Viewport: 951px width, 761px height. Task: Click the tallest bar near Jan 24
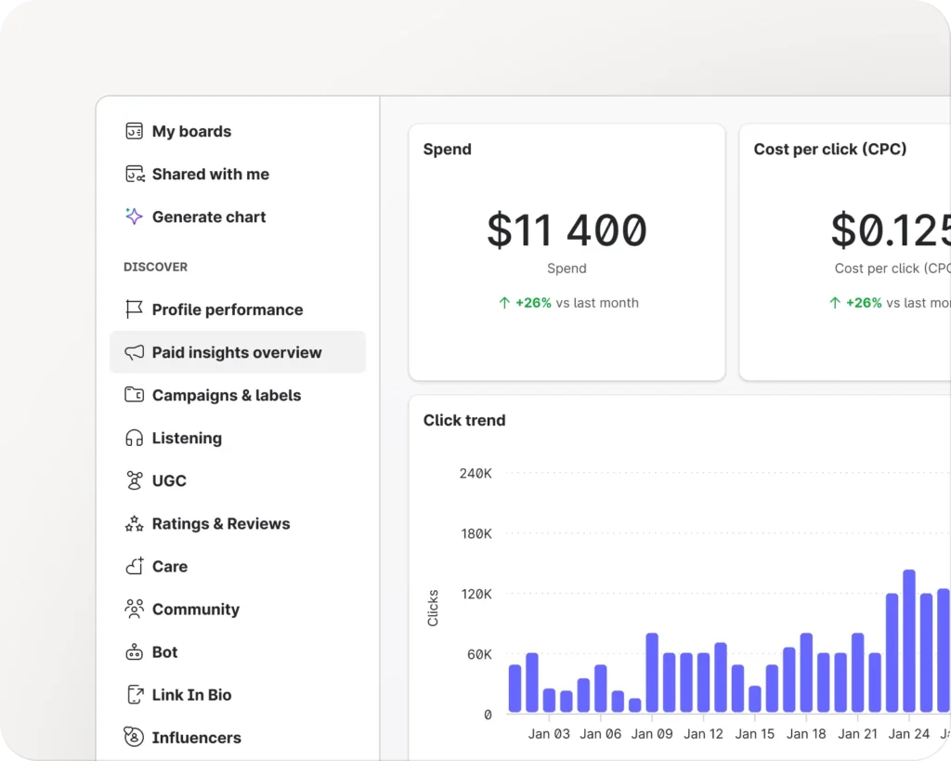[x=908, y=641]
